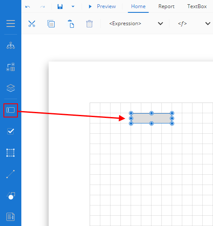Viewport: 213px width, 226px height.
Task: Click the Paste clipboard icon
Action: pos(70,23)
